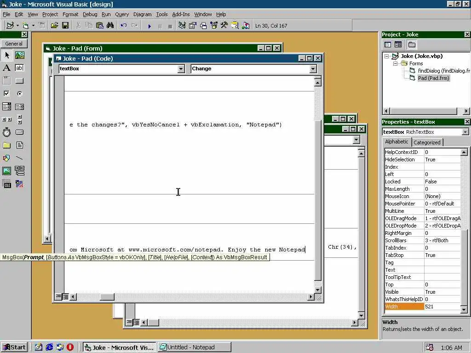Select the DirListBox folder tool
Screen dimensions: 471x353
point(6,145)
